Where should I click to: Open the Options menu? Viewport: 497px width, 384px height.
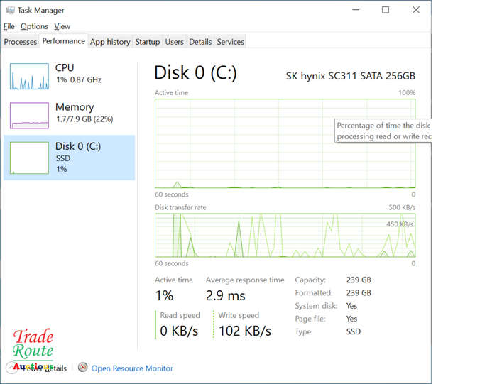(x=34, y=26)
